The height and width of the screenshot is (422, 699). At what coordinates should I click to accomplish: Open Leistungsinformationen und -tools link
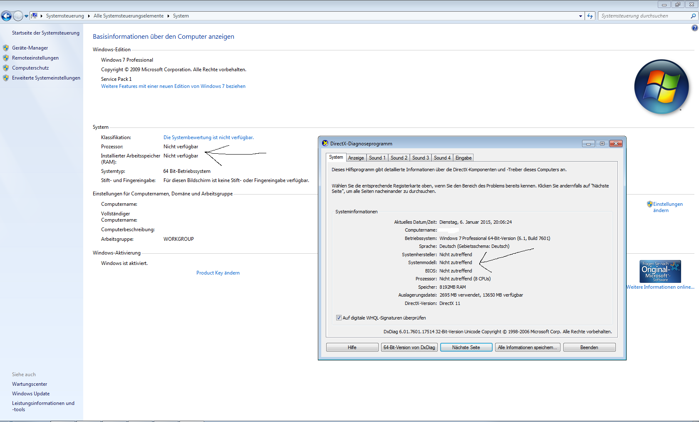coord(43,406)
